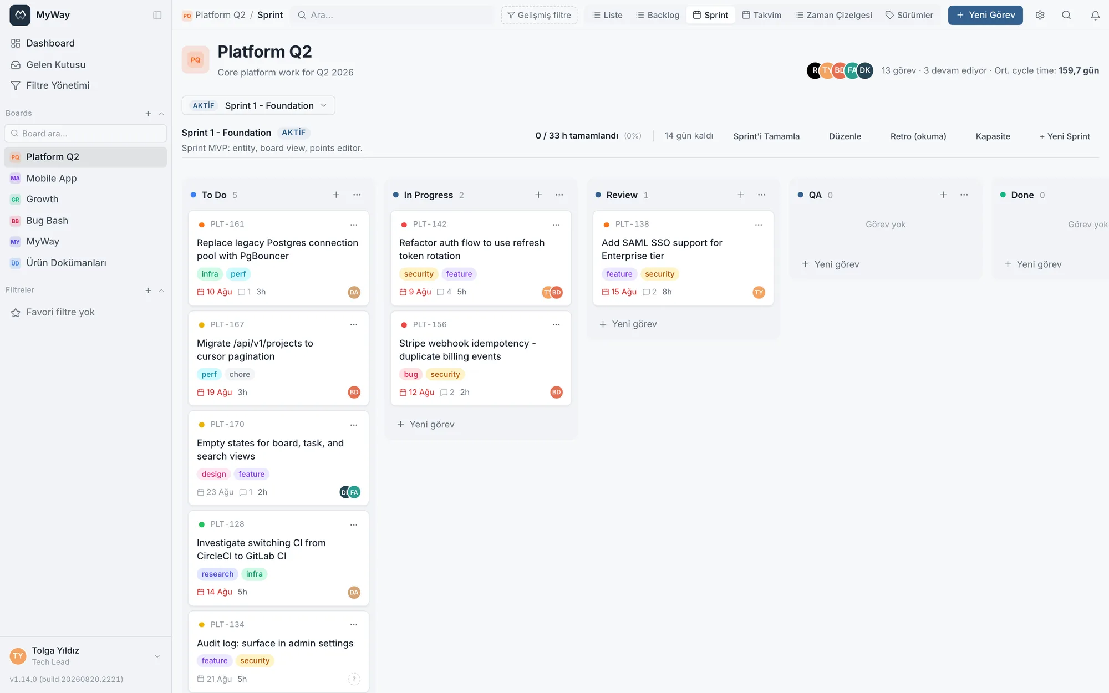Collapse the Filtreler section chevron
This screenshot has width=1109, height=693.
point(161,291)
